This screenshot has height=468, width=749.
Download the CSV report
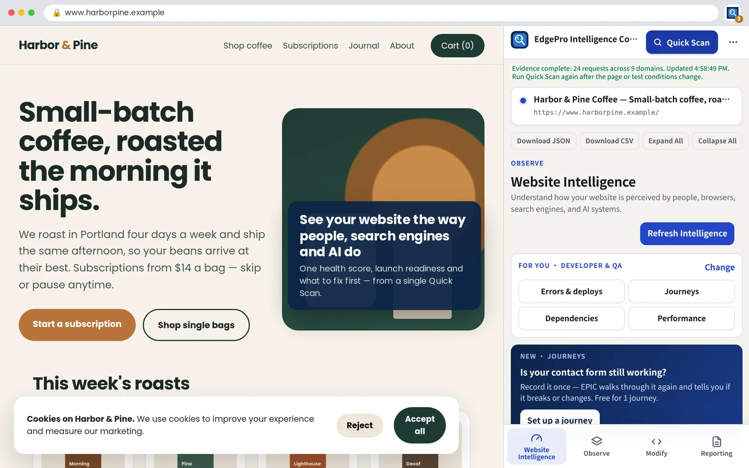609,141
